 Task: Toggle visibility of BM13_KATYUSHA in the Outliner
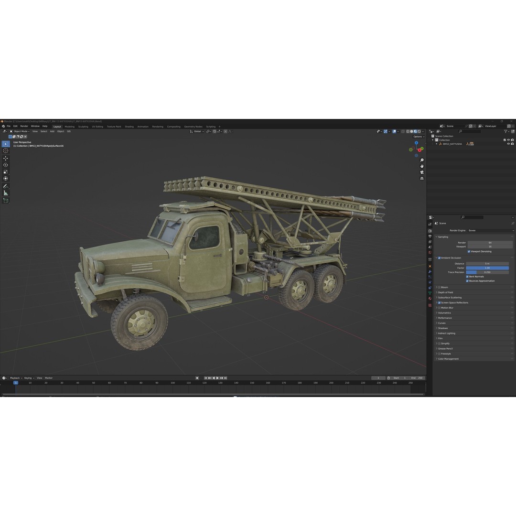pos(508,144)
